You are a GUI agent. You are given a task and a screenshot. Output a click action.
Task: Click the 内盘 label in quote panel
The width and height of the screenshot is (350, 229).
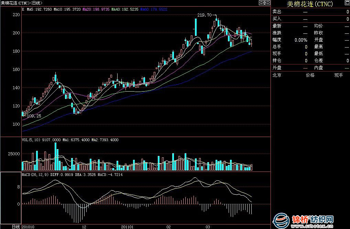point(318,68)
